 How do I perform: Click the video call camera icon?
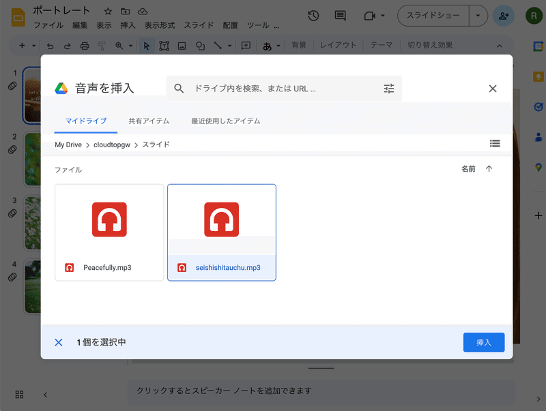click(x=369, y=16)
